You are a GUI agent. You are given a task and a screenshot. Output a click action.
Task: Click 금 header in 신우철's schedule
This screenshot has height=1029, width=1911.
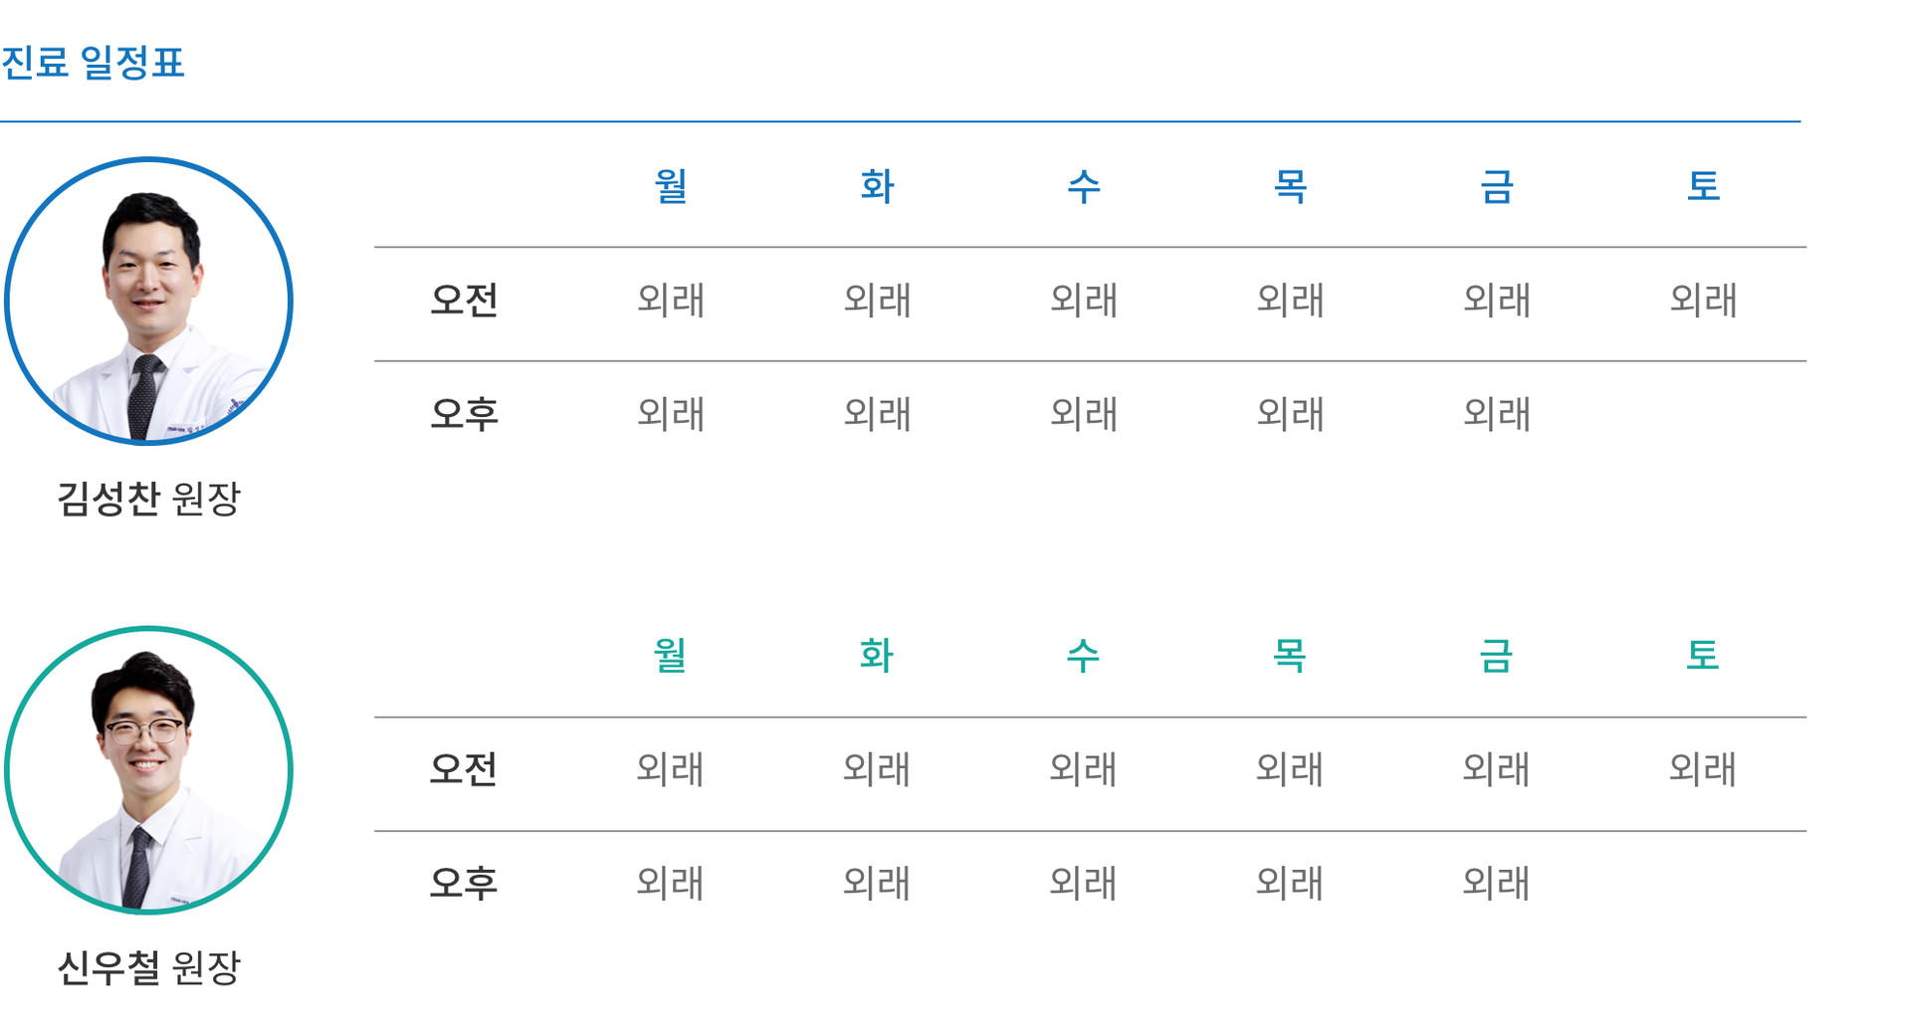tap(1496, 656)
